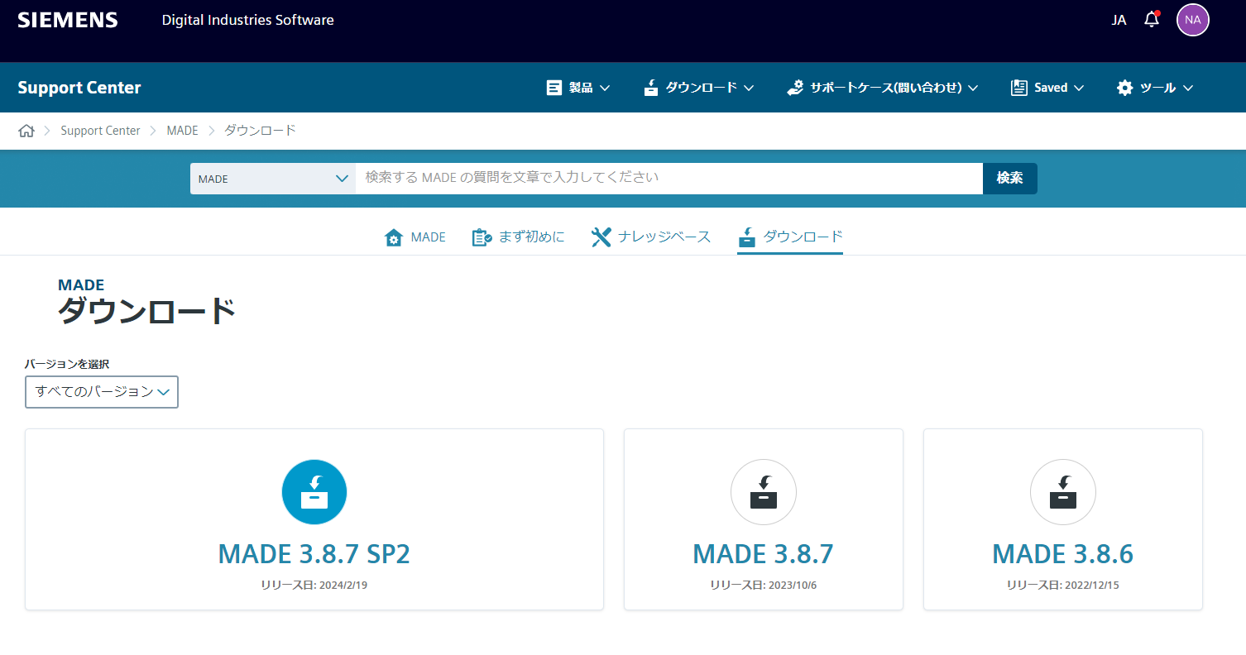Expand the Saved menu chevron
The width and height of the screenshot is (1246, 655).
point(1079,88)
